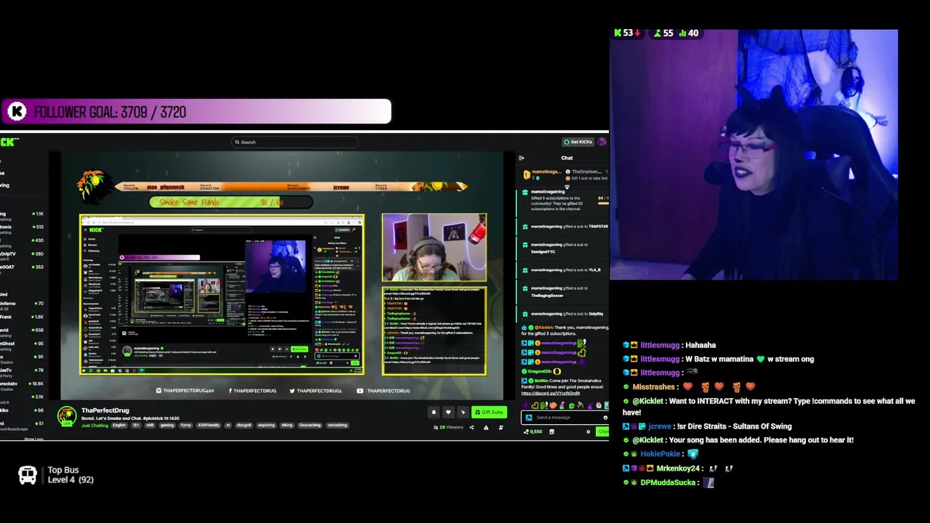Click the icon right of report triangle
Image resolution: width=930 pixels, height=523 pixels.
click(501, 428)
